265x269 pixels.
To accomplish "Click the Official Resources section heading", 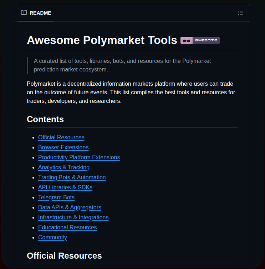I will coord(64,256).
